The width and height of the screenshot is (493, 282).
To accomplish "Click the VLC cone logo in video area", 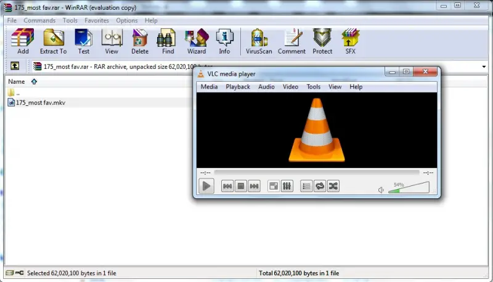I will pyautogui.click(x=317, y=130).
